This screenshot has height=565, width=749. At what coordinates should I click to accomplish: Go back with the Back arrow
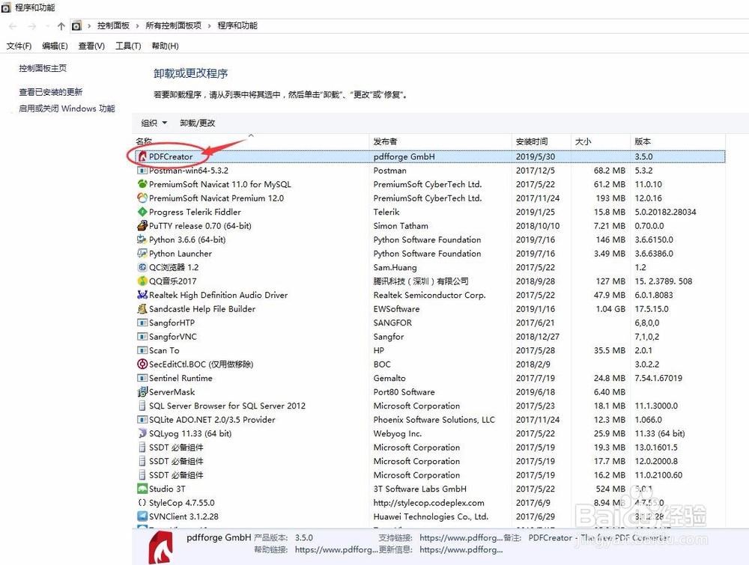pos(13,25)
